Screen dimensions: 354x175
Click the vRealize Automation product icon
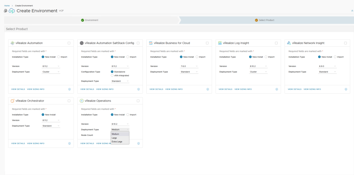[13, 43]
